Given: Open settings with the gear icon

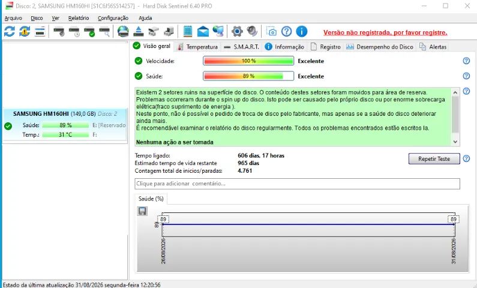Looking at the screenshot, I should 237,31.
